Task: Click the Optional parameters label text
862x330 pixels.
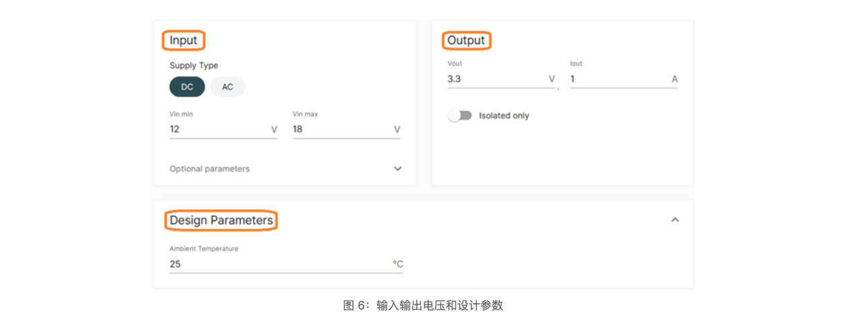Action: [x=209, y=169]
